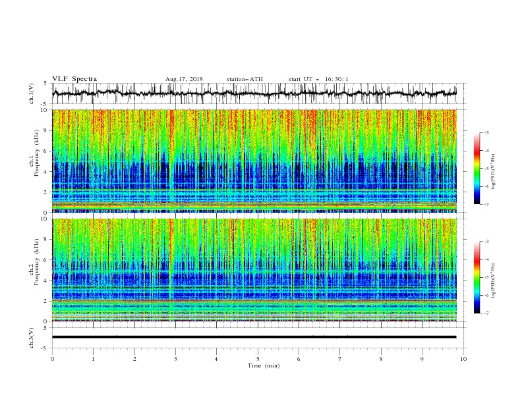522x403 pixels.
Task: Click time axis tick label "5"
Action: click(x=258, y=359)
